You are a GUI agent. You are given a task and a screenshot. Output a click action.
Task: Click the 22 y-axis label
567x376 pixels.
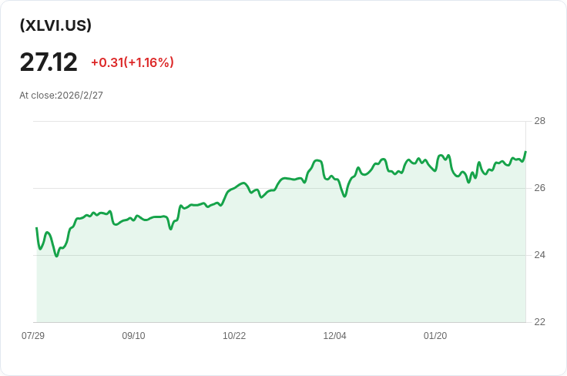[x=539, y=322]
